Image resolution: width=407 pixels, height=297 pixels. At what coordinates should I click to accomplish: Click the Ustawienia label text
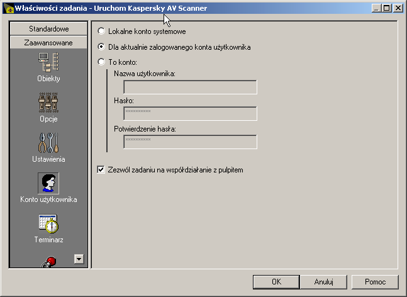click(48, 159)
